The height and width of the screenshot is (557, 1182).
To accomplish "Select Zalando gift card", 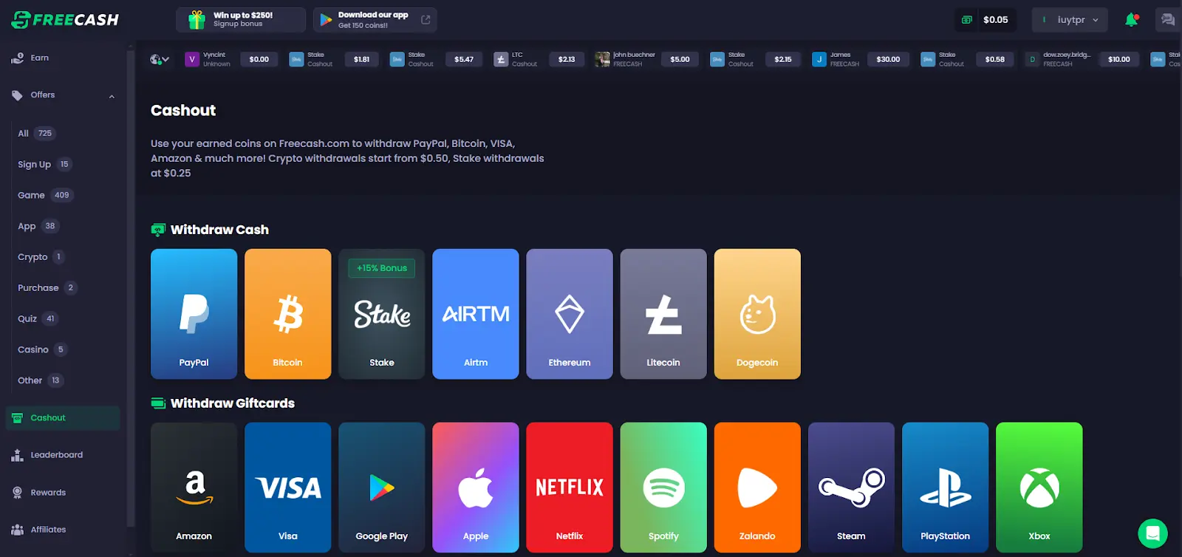I will pos(757,488).
